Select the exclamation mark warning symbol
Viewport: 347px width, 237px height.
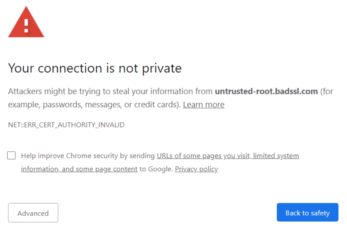click(26, 24)
